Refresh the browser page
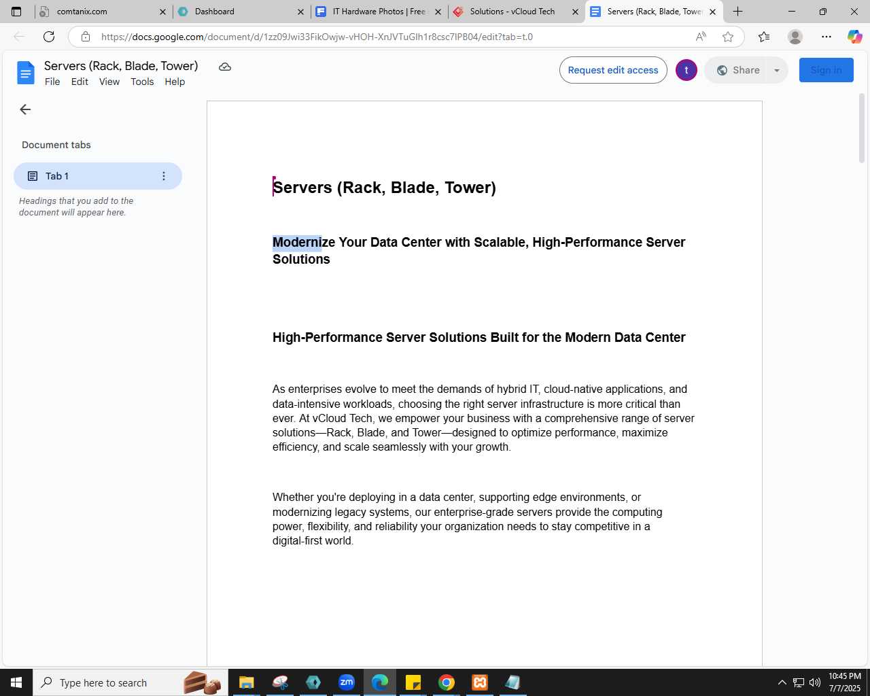 click(x=49, y=37)
